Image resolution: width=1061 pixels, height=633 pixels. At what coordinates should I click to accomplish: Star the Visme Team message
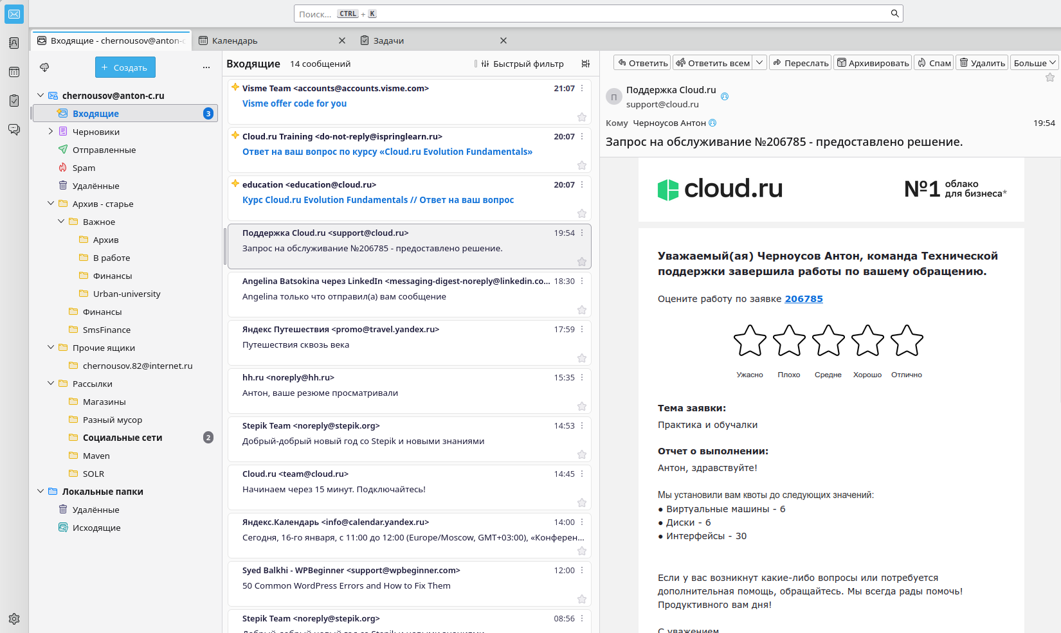click(582, 117)
